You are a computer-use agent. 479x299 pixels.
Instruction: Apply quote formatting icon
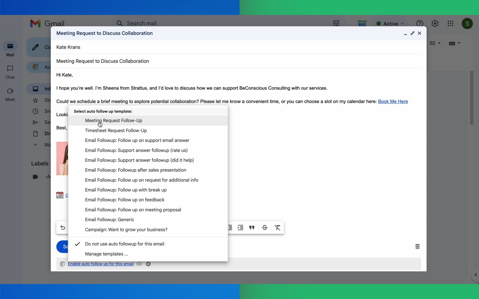tap(252, 228)
